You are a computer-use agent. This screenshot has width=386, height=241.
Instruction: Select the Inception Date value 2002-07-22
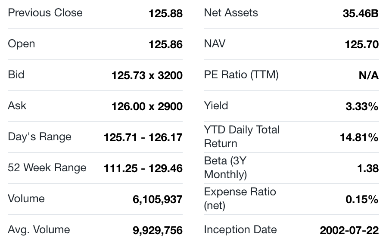349,230
